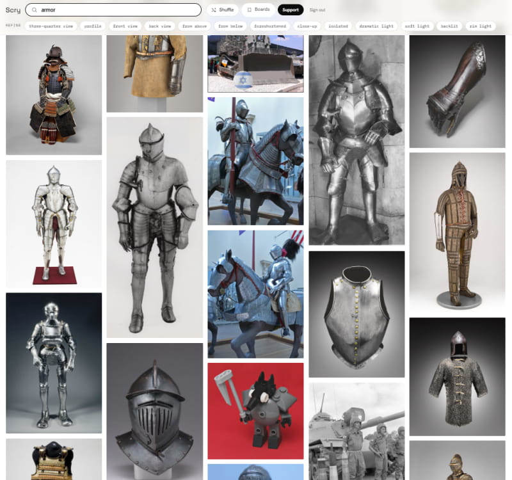Click the Shuffle button
Viewport: 512px width, 480px height.
222,10
